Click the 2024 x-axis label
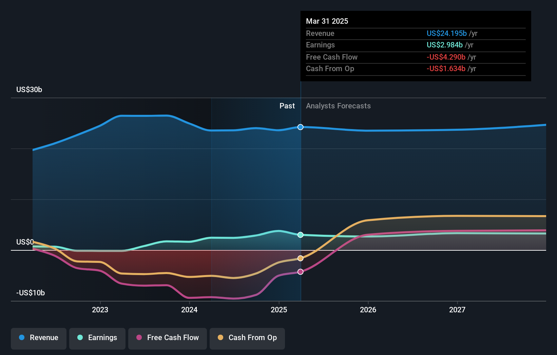Viewport: 557px width, 355px height. pyautogui.click(x=189, y=310)
